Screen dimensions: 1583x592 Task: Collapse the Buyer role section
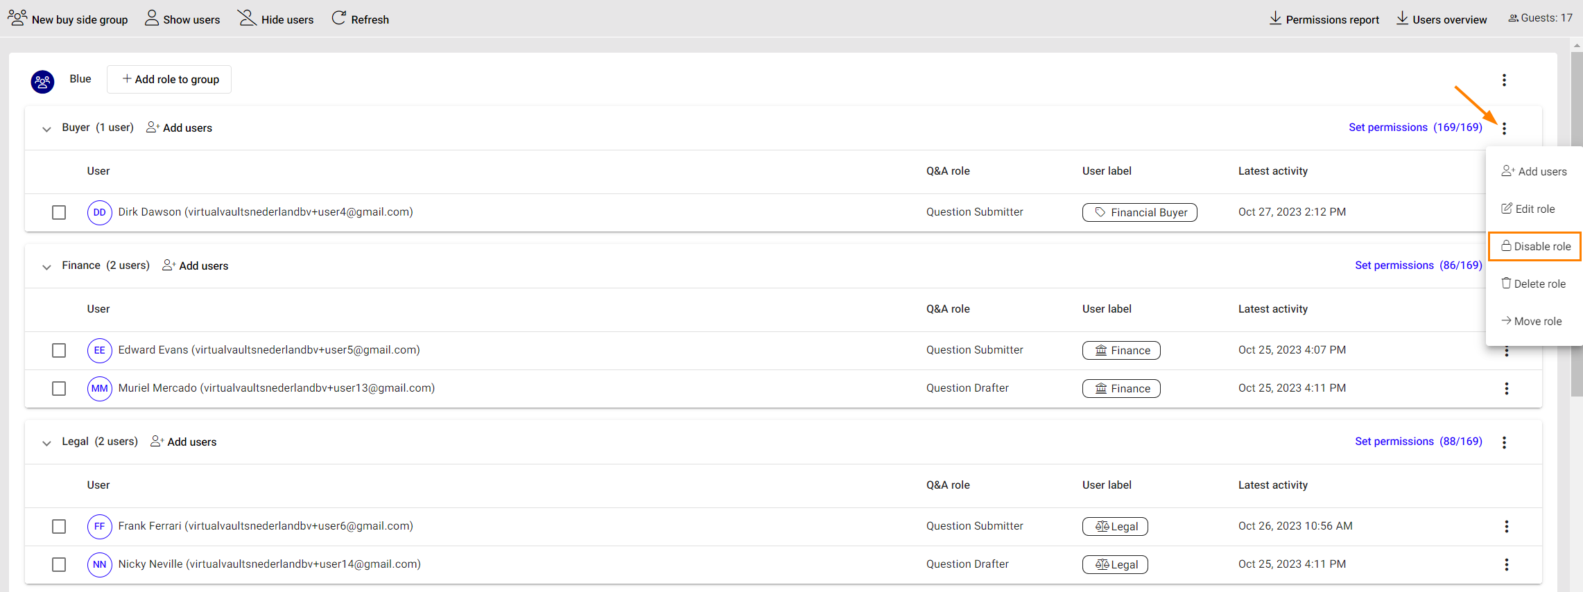[x=46, y=129]
